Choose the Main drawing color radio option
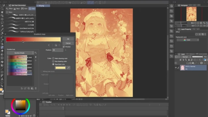 coord(53,58)
